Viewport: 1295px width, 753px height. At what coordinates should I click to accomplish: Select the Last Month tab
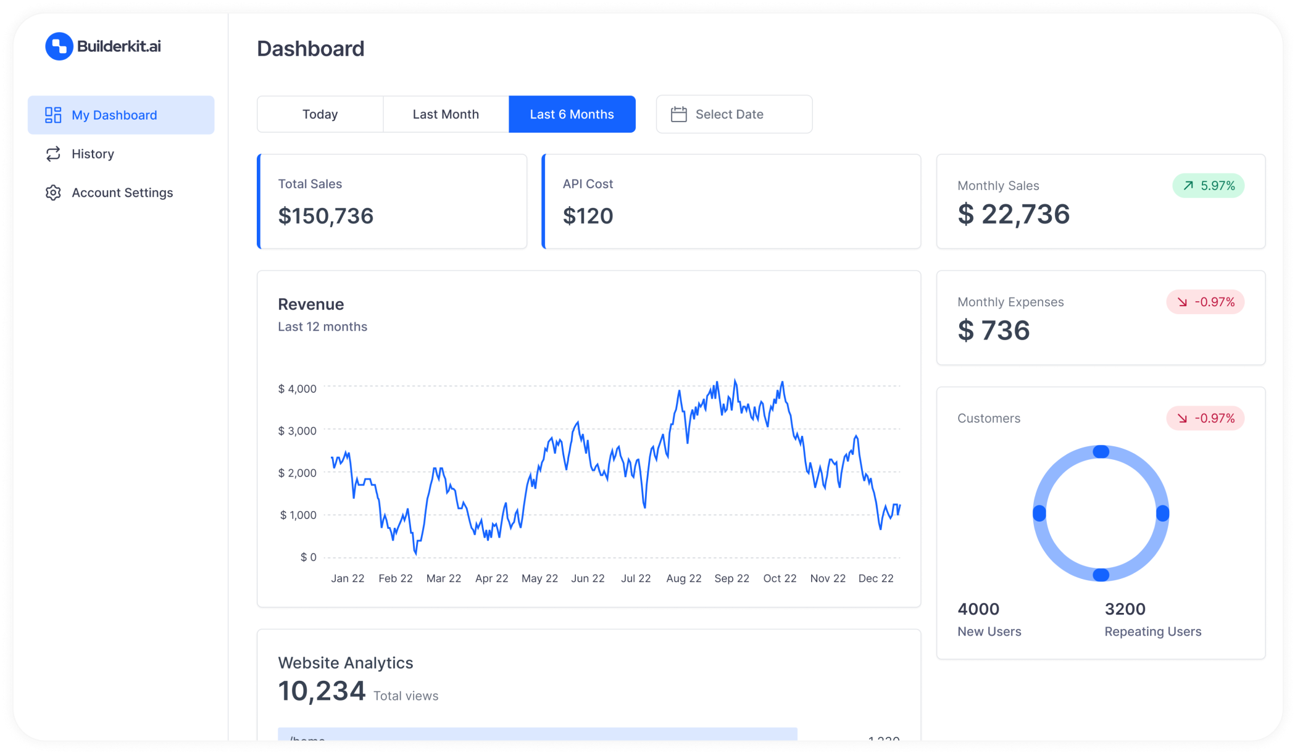[446, 114]
